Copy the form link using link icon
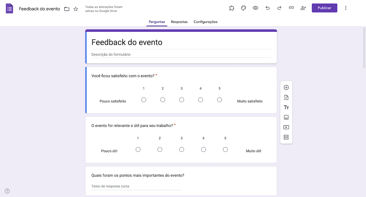The height and width of the screenshot is (197, 366). tap(291, 8)
